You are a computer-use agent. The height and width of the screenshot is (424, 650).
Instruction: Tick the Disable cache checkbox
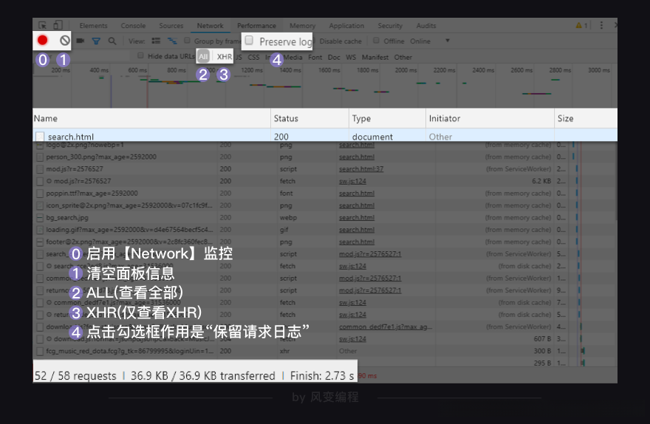313,41
